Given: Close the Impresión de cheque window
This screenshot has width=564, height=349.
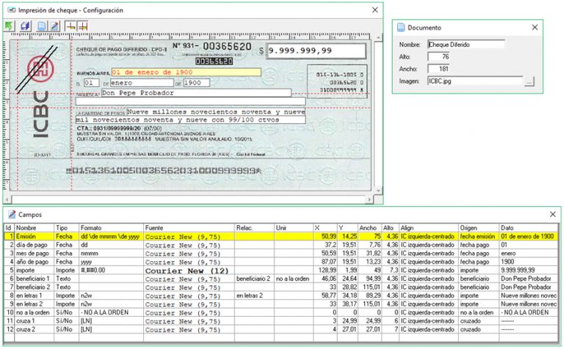Looking at the screenshot, I should [375, 10].
